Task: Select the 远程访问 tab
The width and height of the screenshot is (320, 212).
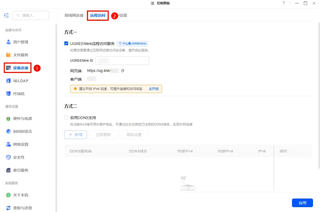Action: 98,15
